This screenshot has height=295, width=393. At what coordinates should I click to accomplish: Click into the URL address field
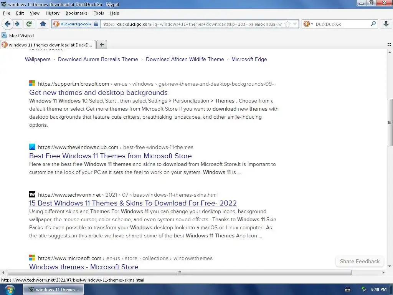tap(192, 24)
